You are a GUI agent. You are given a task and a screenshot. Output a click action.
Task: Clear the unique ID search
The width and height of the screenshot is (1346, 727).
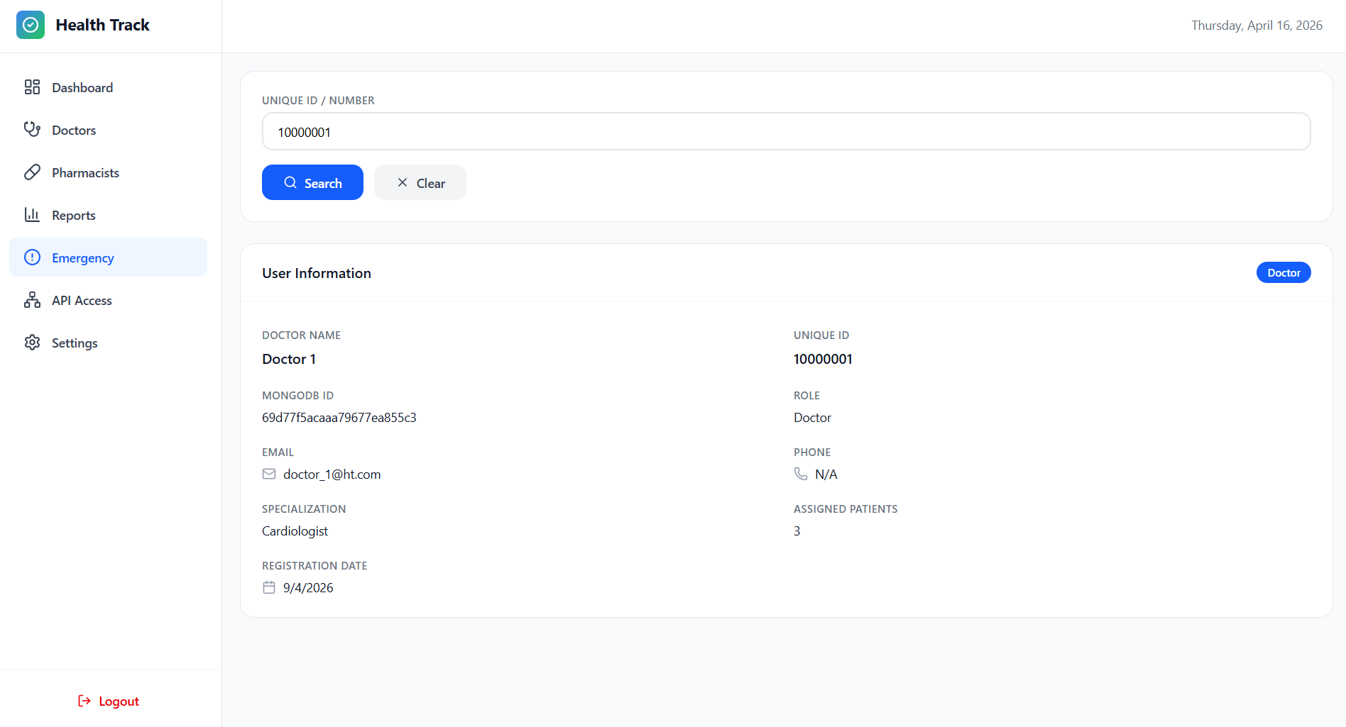pos(420,183)
